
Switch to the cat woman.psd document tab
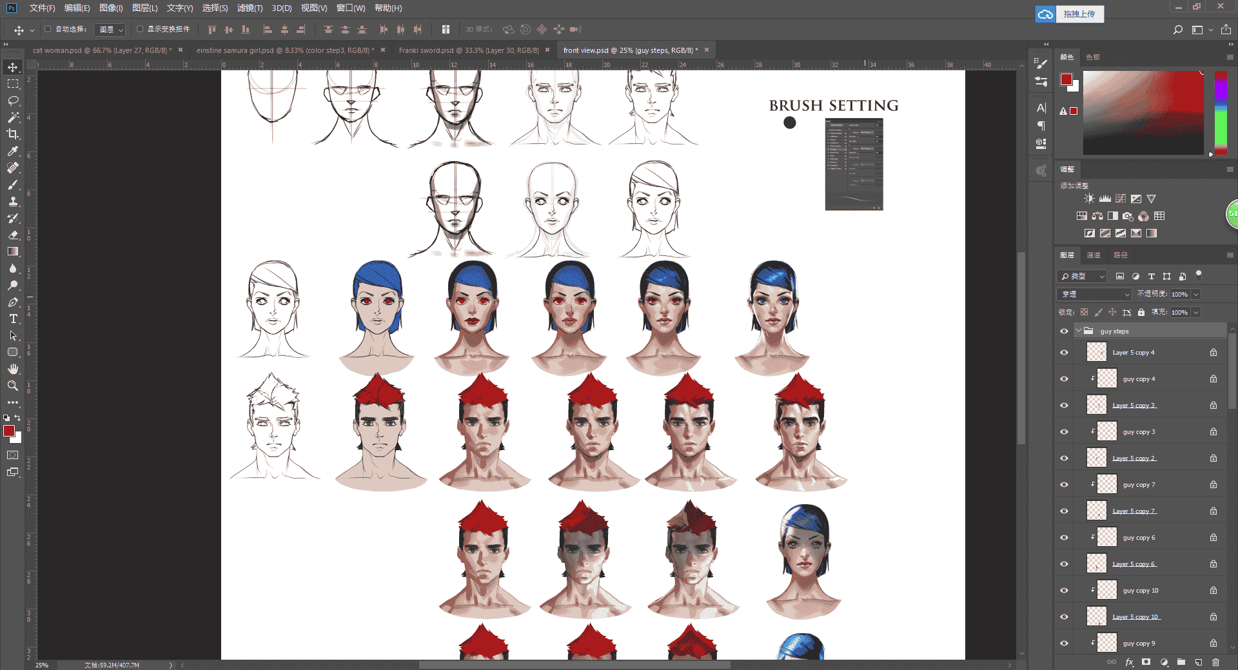[102, 50]
